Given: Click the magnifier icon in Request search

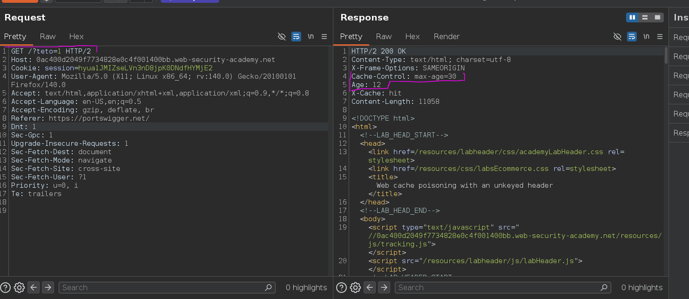Looking at the screenshot, I should coord(269,287).
